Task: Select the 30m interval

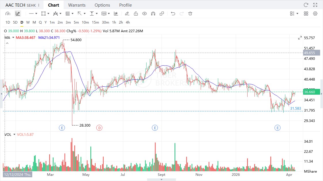Action: coord(105,22)
